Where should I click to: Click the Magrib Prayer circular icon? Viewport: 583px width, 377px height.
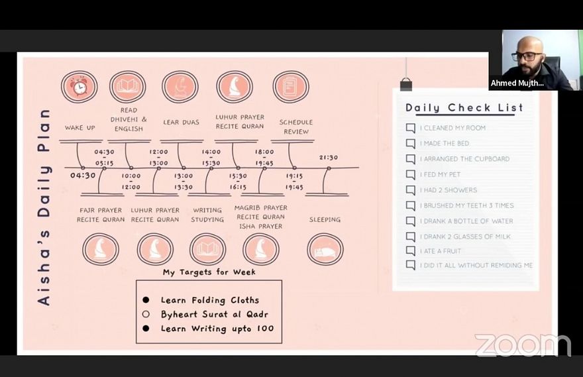click(x=260, y=249)
